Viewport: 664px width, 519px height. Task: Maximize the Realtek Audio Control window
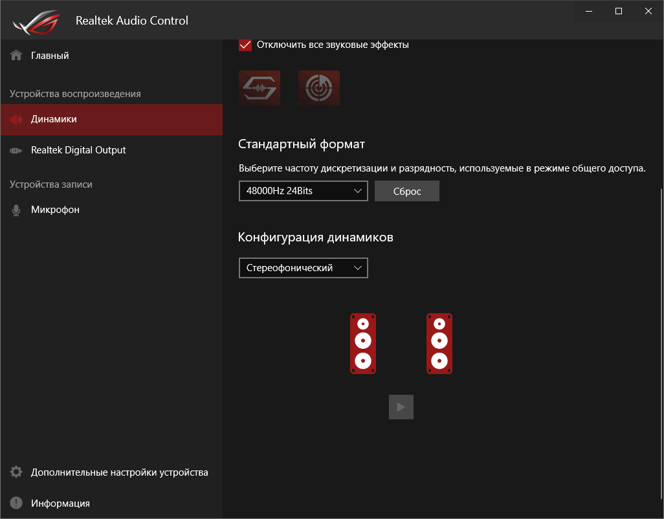tap(619, 11)
